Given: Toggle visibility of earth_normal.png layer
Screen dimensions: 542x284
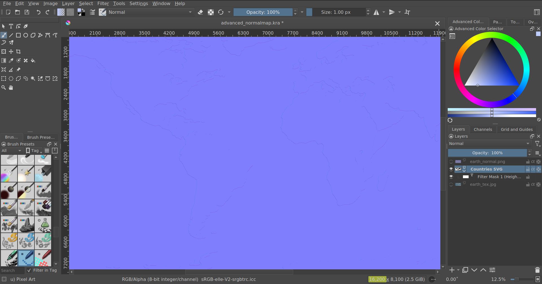Looking at the screenshot, I should 451,161.
